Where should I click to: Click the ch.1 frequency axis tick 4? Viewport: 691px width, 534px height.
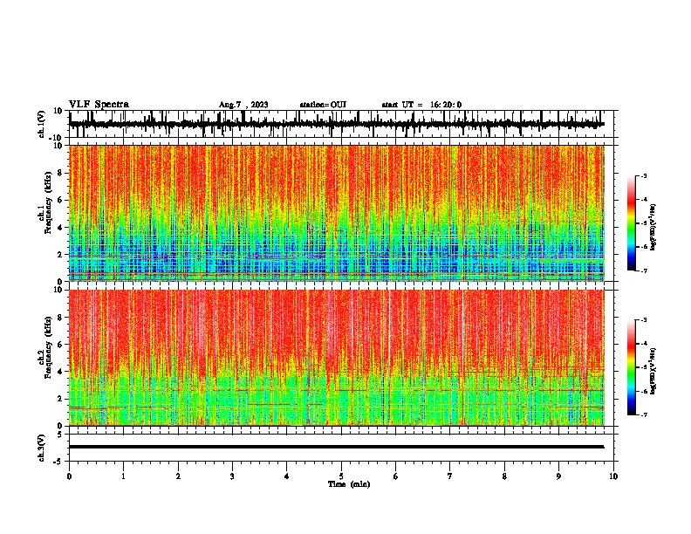point(60,228)
